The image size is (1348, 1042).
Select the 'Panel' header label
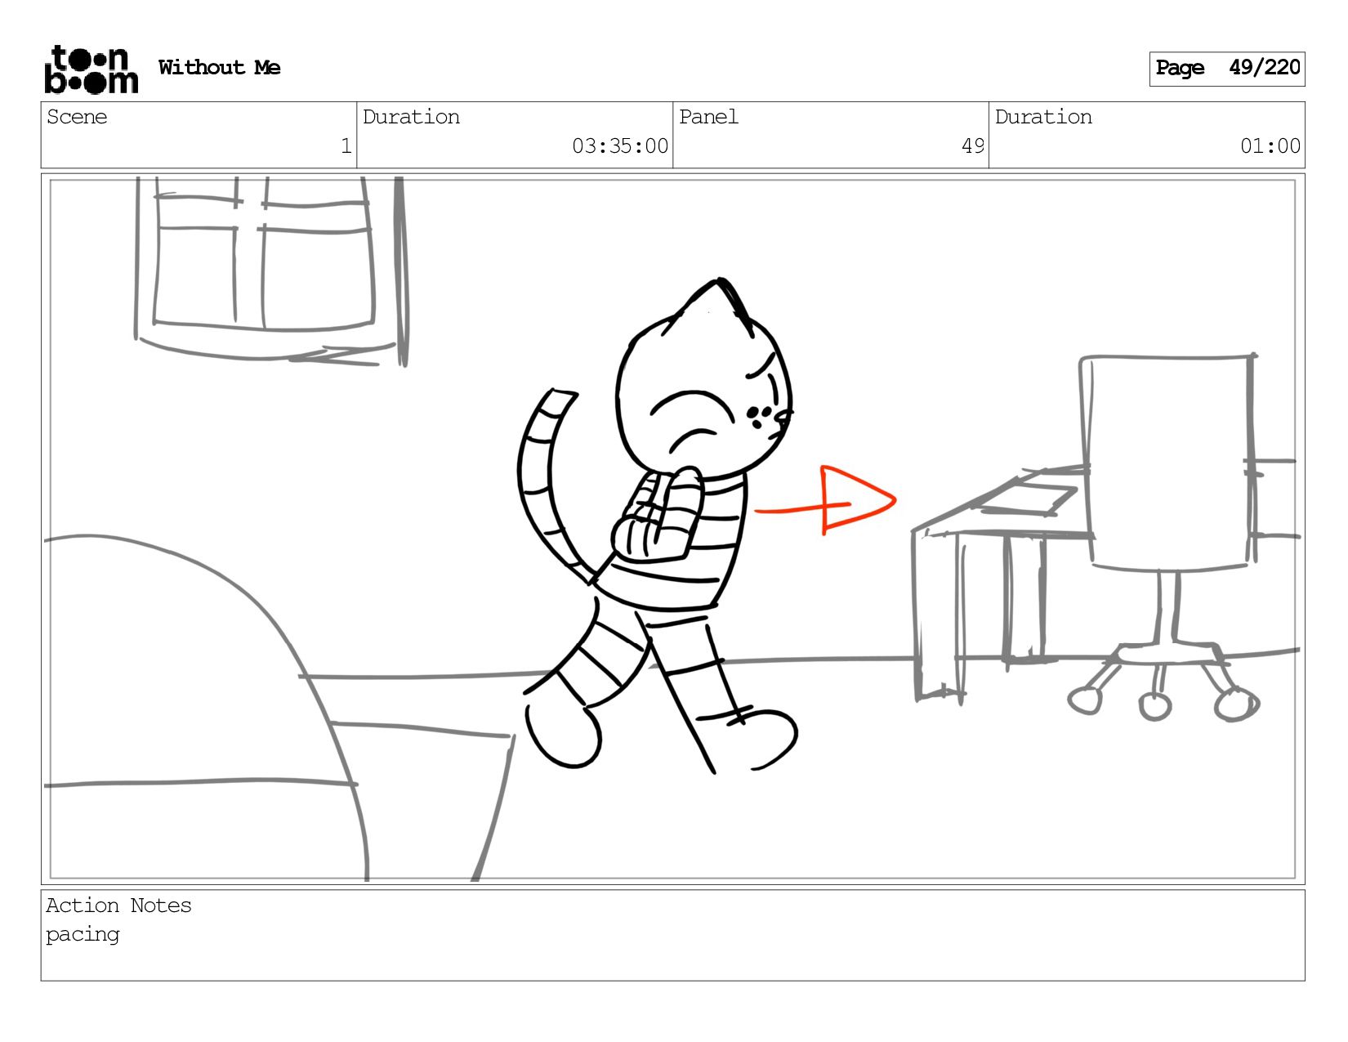click(708, 117)
